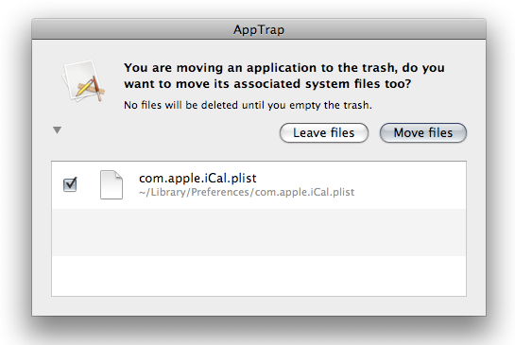This screenshot has width=515, height=345.
Task: Select the com.apple.iCal.plist file name
Action: click(197, 178)
